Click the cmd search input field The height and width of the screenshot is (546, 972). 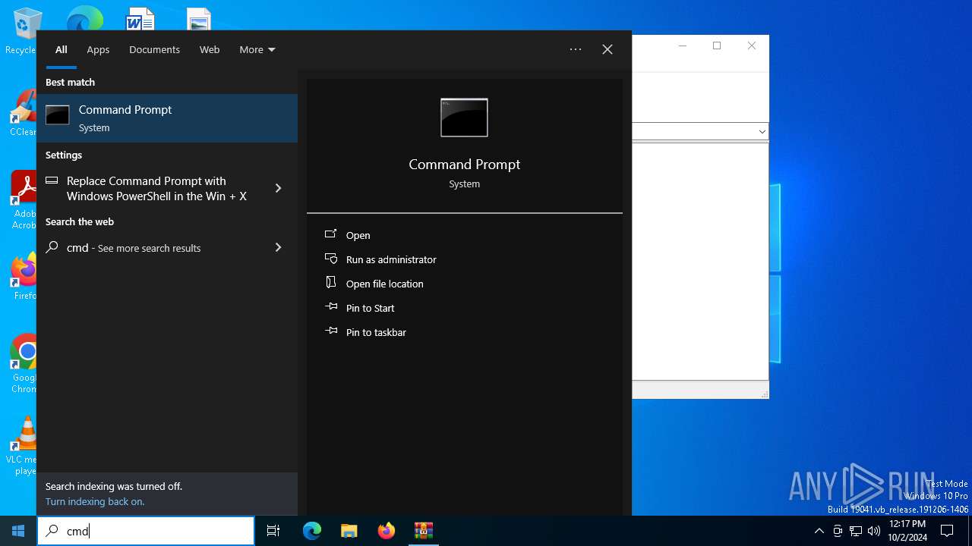click(x=146, y=531)
